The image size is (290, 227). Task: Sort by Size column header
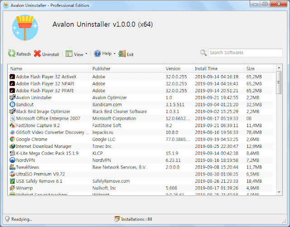point(259,69)
